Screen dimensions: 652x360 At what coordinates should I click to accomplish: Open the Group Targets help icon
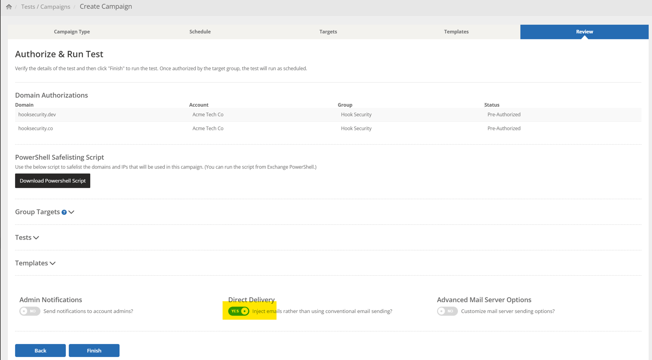click(64, 212)
